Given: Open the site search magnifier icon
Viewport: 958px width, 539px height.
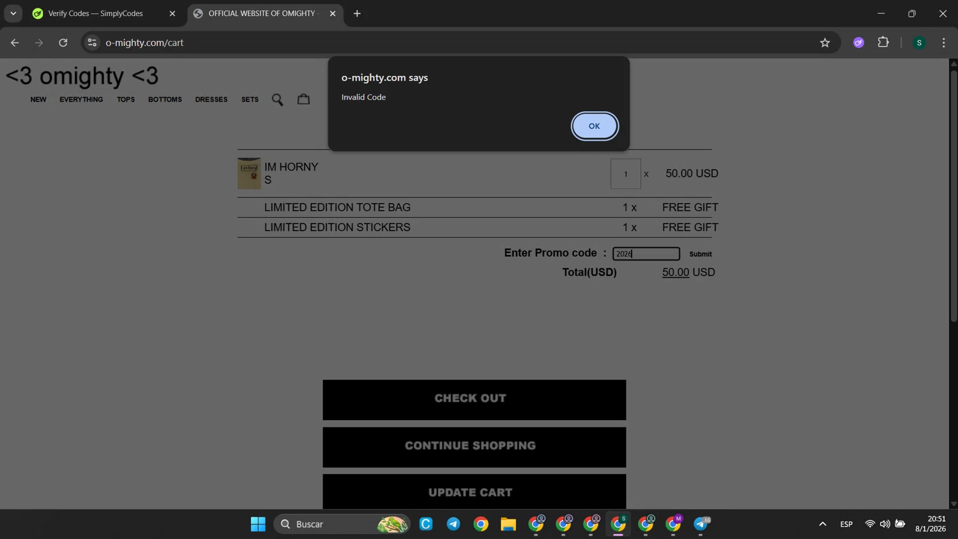Looking at the screenshot, I should coord(277,100).
